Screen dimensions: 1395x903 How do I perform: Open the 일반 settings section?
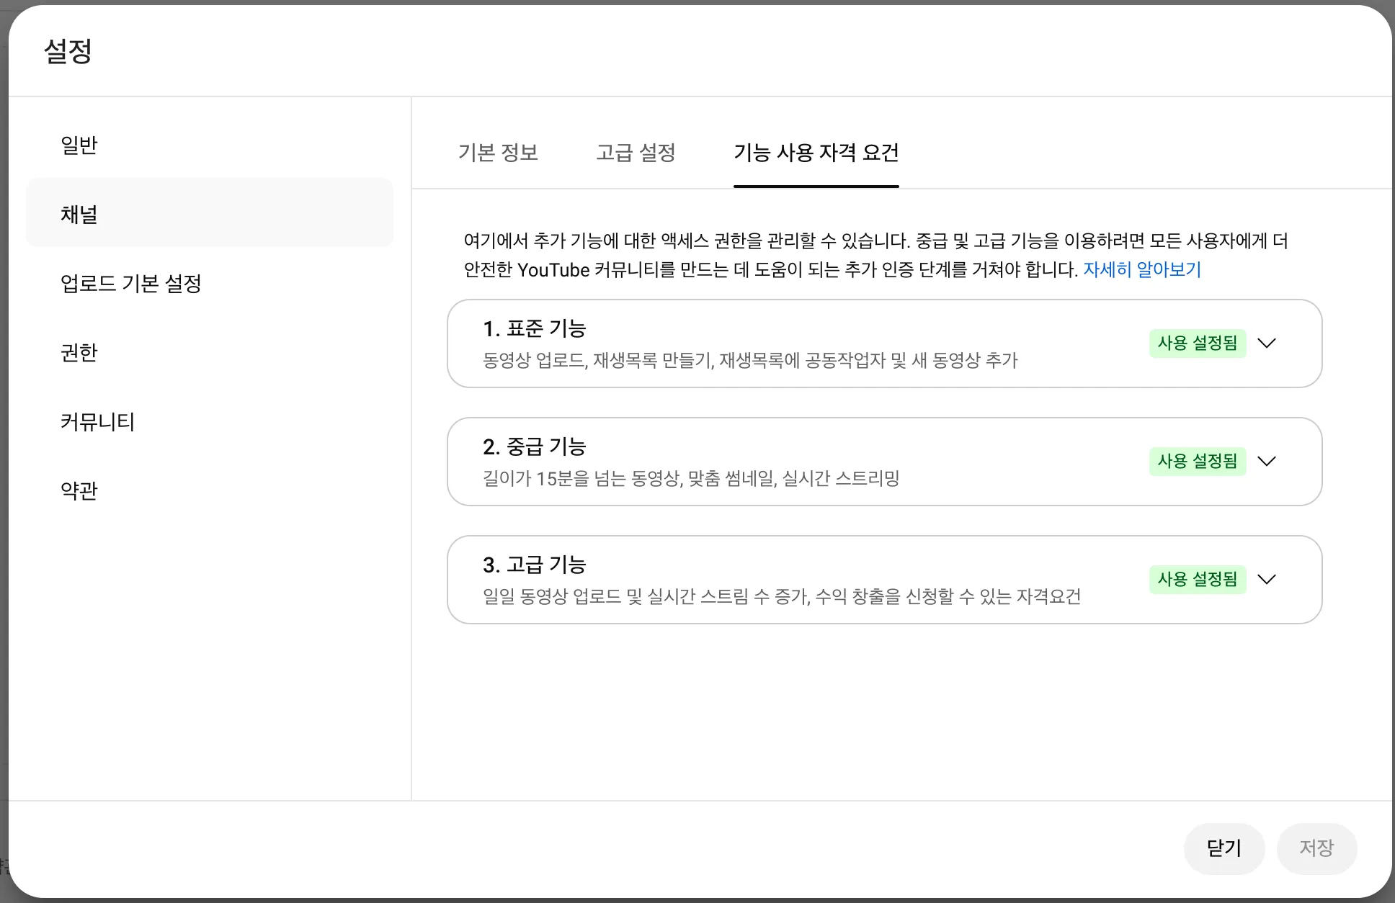pyautogui.click(x=79, y=145)
